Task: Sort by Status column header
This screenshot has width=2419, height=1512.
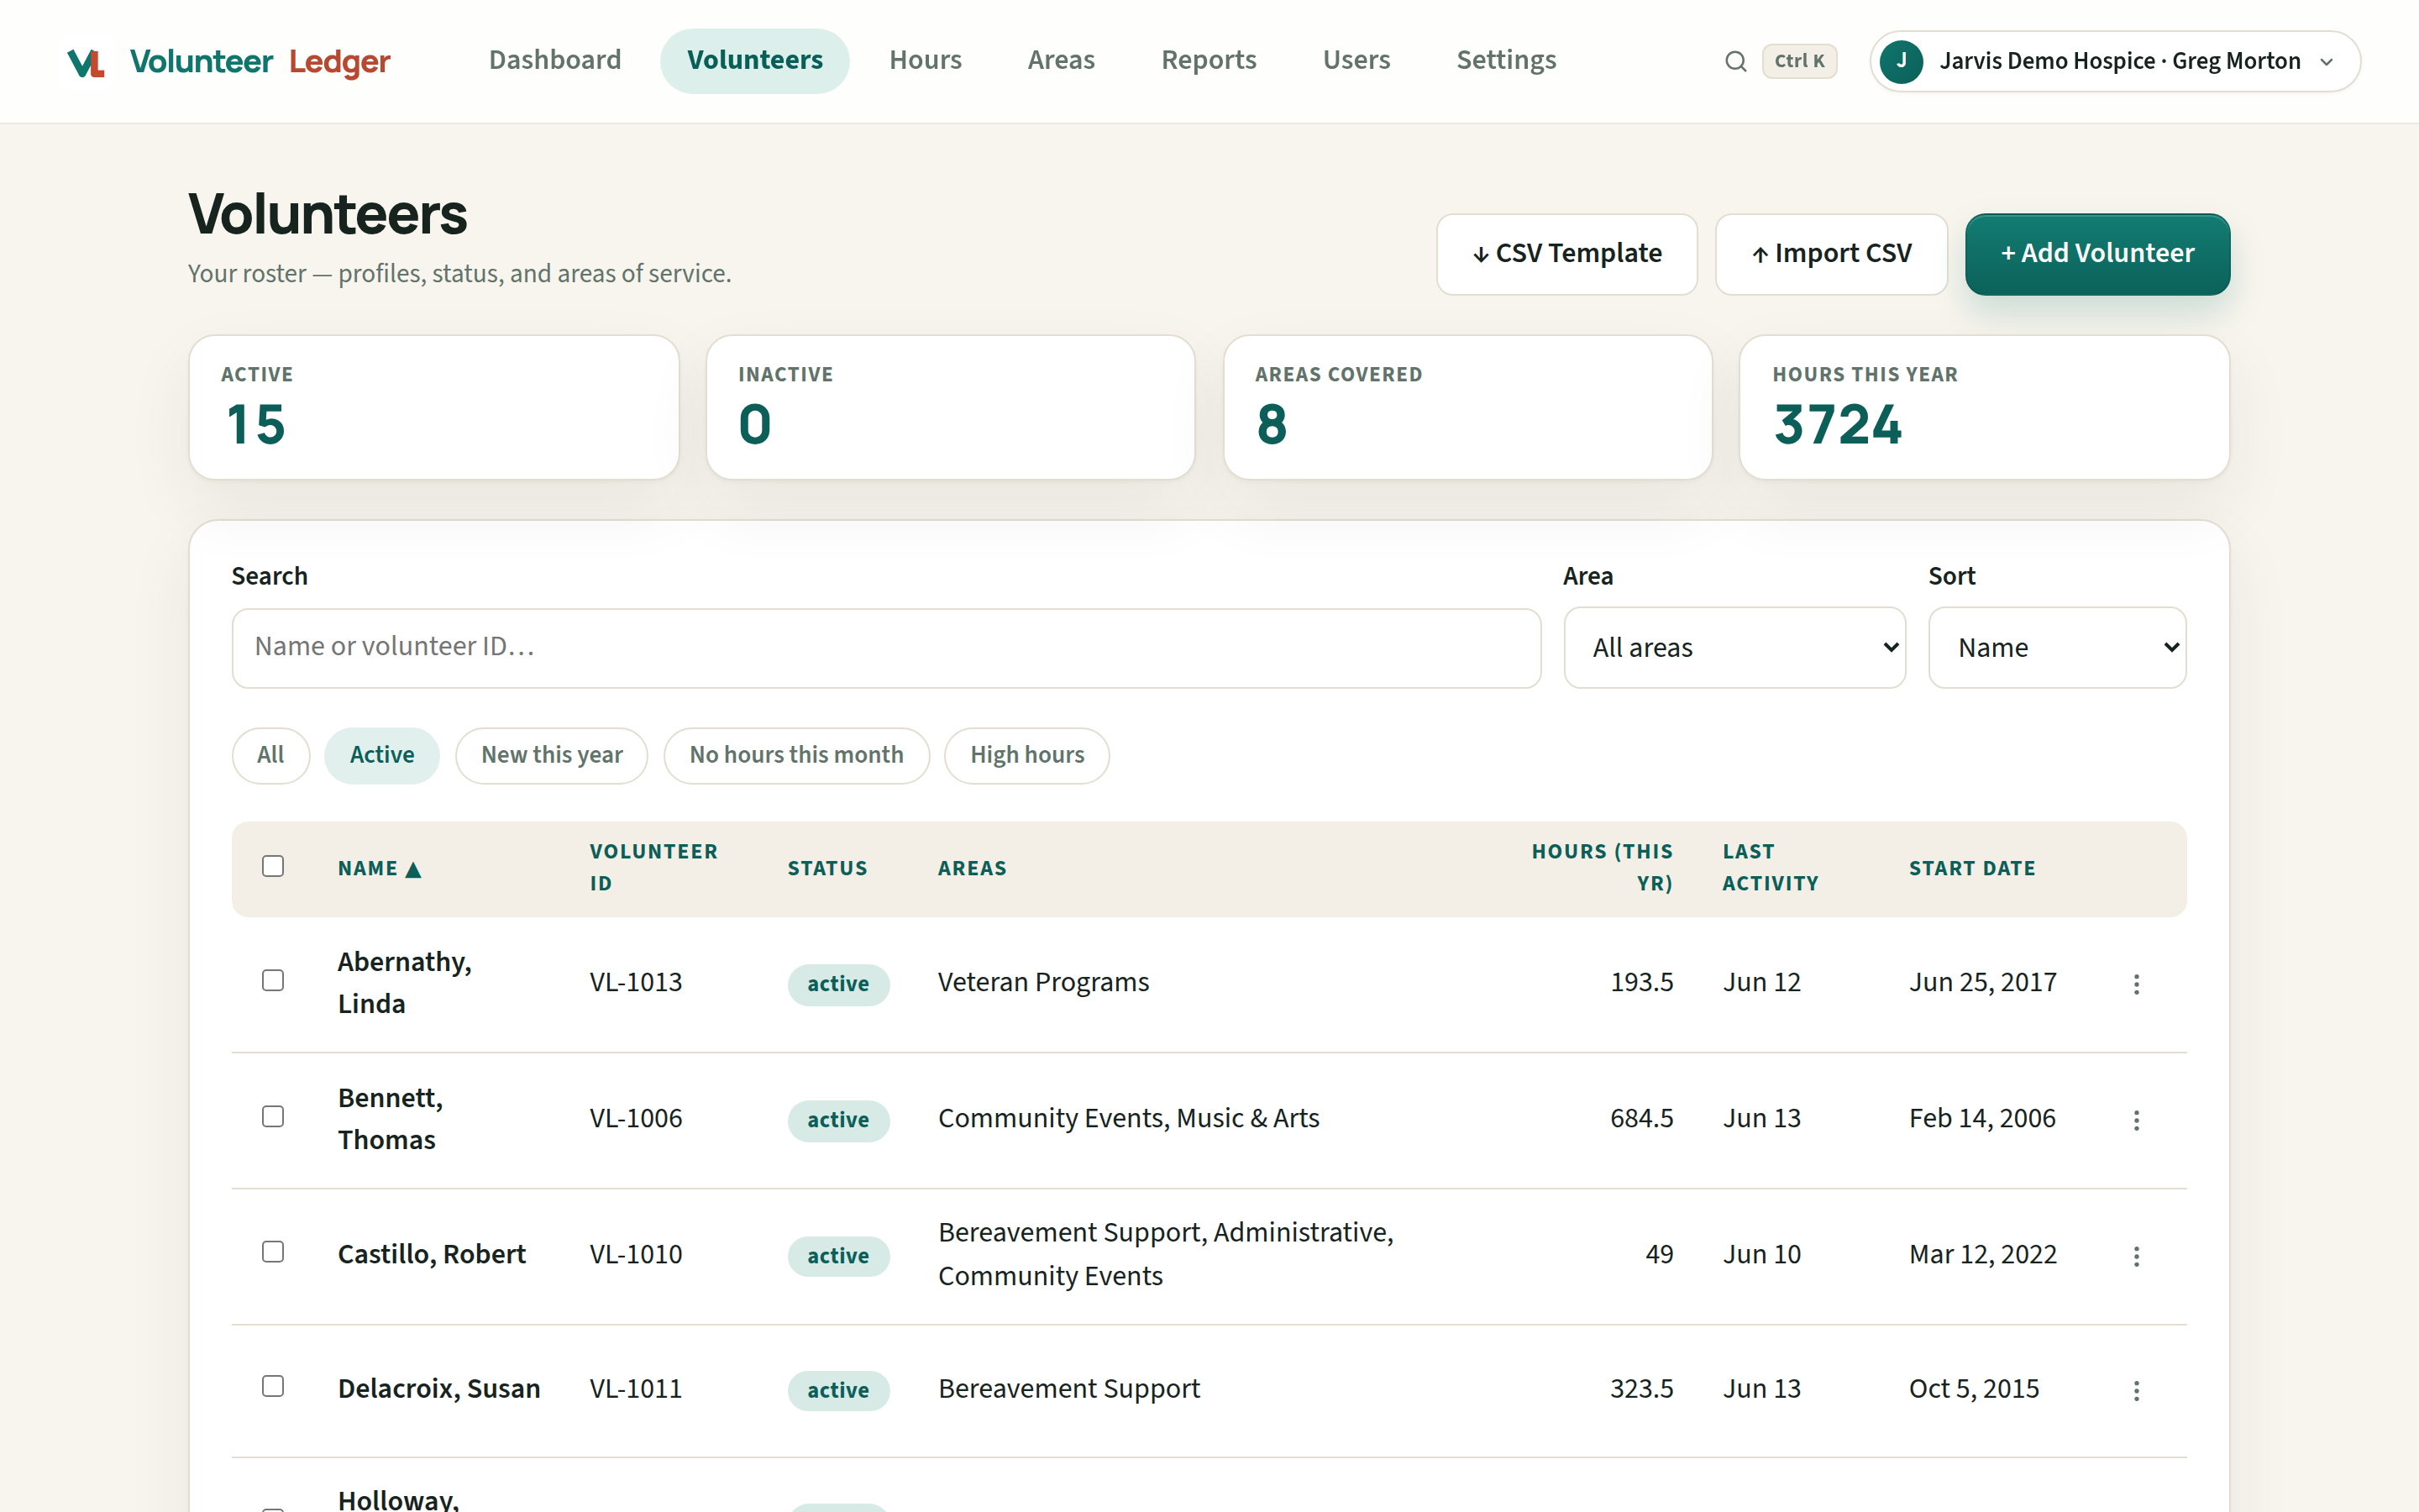Action: coord(827,868)
